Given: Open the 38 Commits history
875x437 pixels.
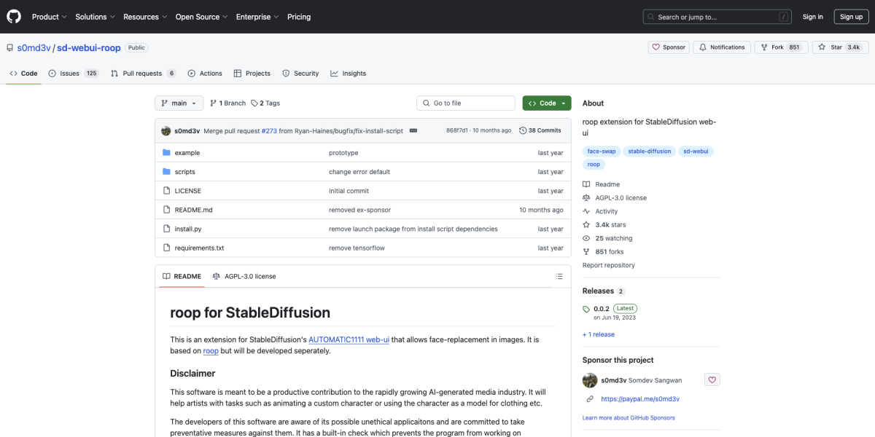Looking at the screenshot, I should point(540,130).
